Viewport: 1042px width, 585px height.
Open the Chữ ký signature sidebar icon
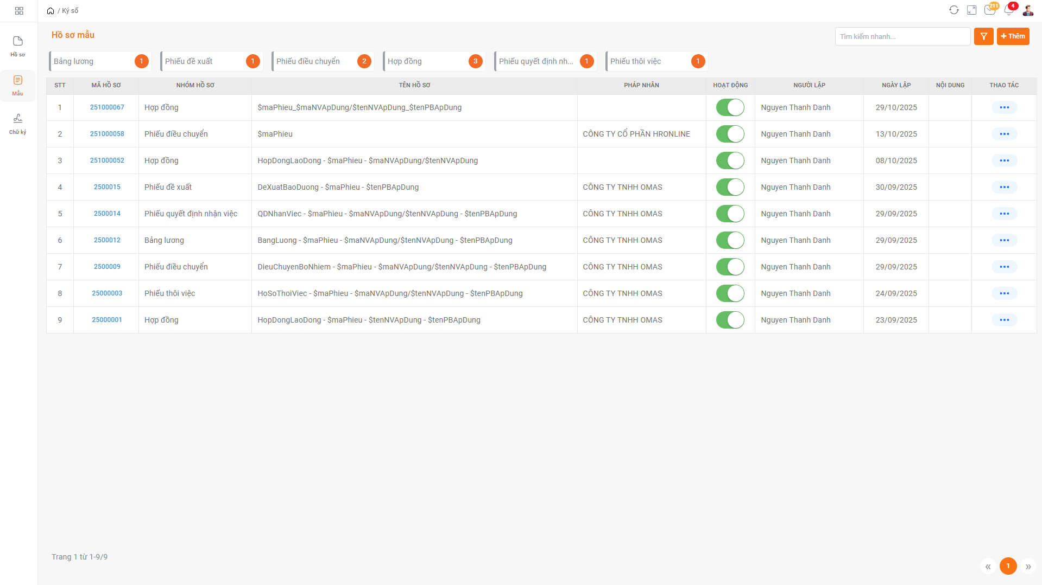[18, 124]
